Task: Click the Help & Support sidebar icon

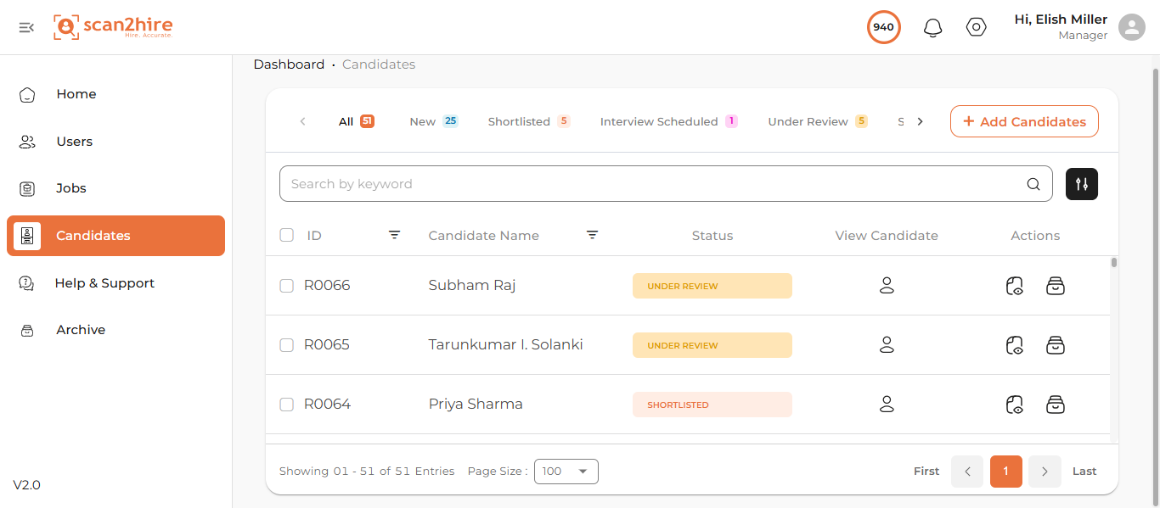Action: tap(26, 283)
